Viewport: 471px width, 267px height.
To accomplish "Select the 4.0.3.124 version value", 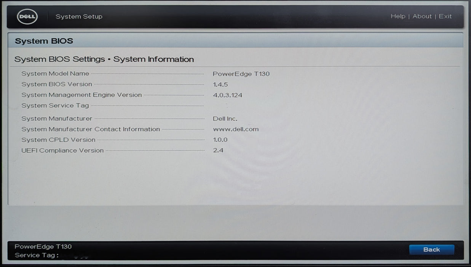I will pos(228,95).
